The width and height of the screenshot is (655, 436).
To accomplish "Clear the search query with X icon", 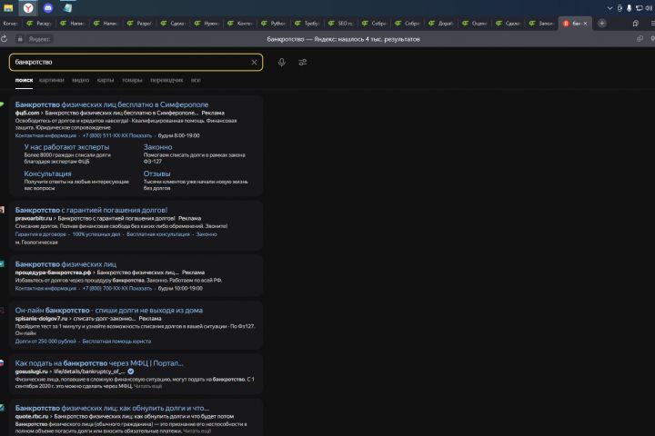I will pos(254,62).
